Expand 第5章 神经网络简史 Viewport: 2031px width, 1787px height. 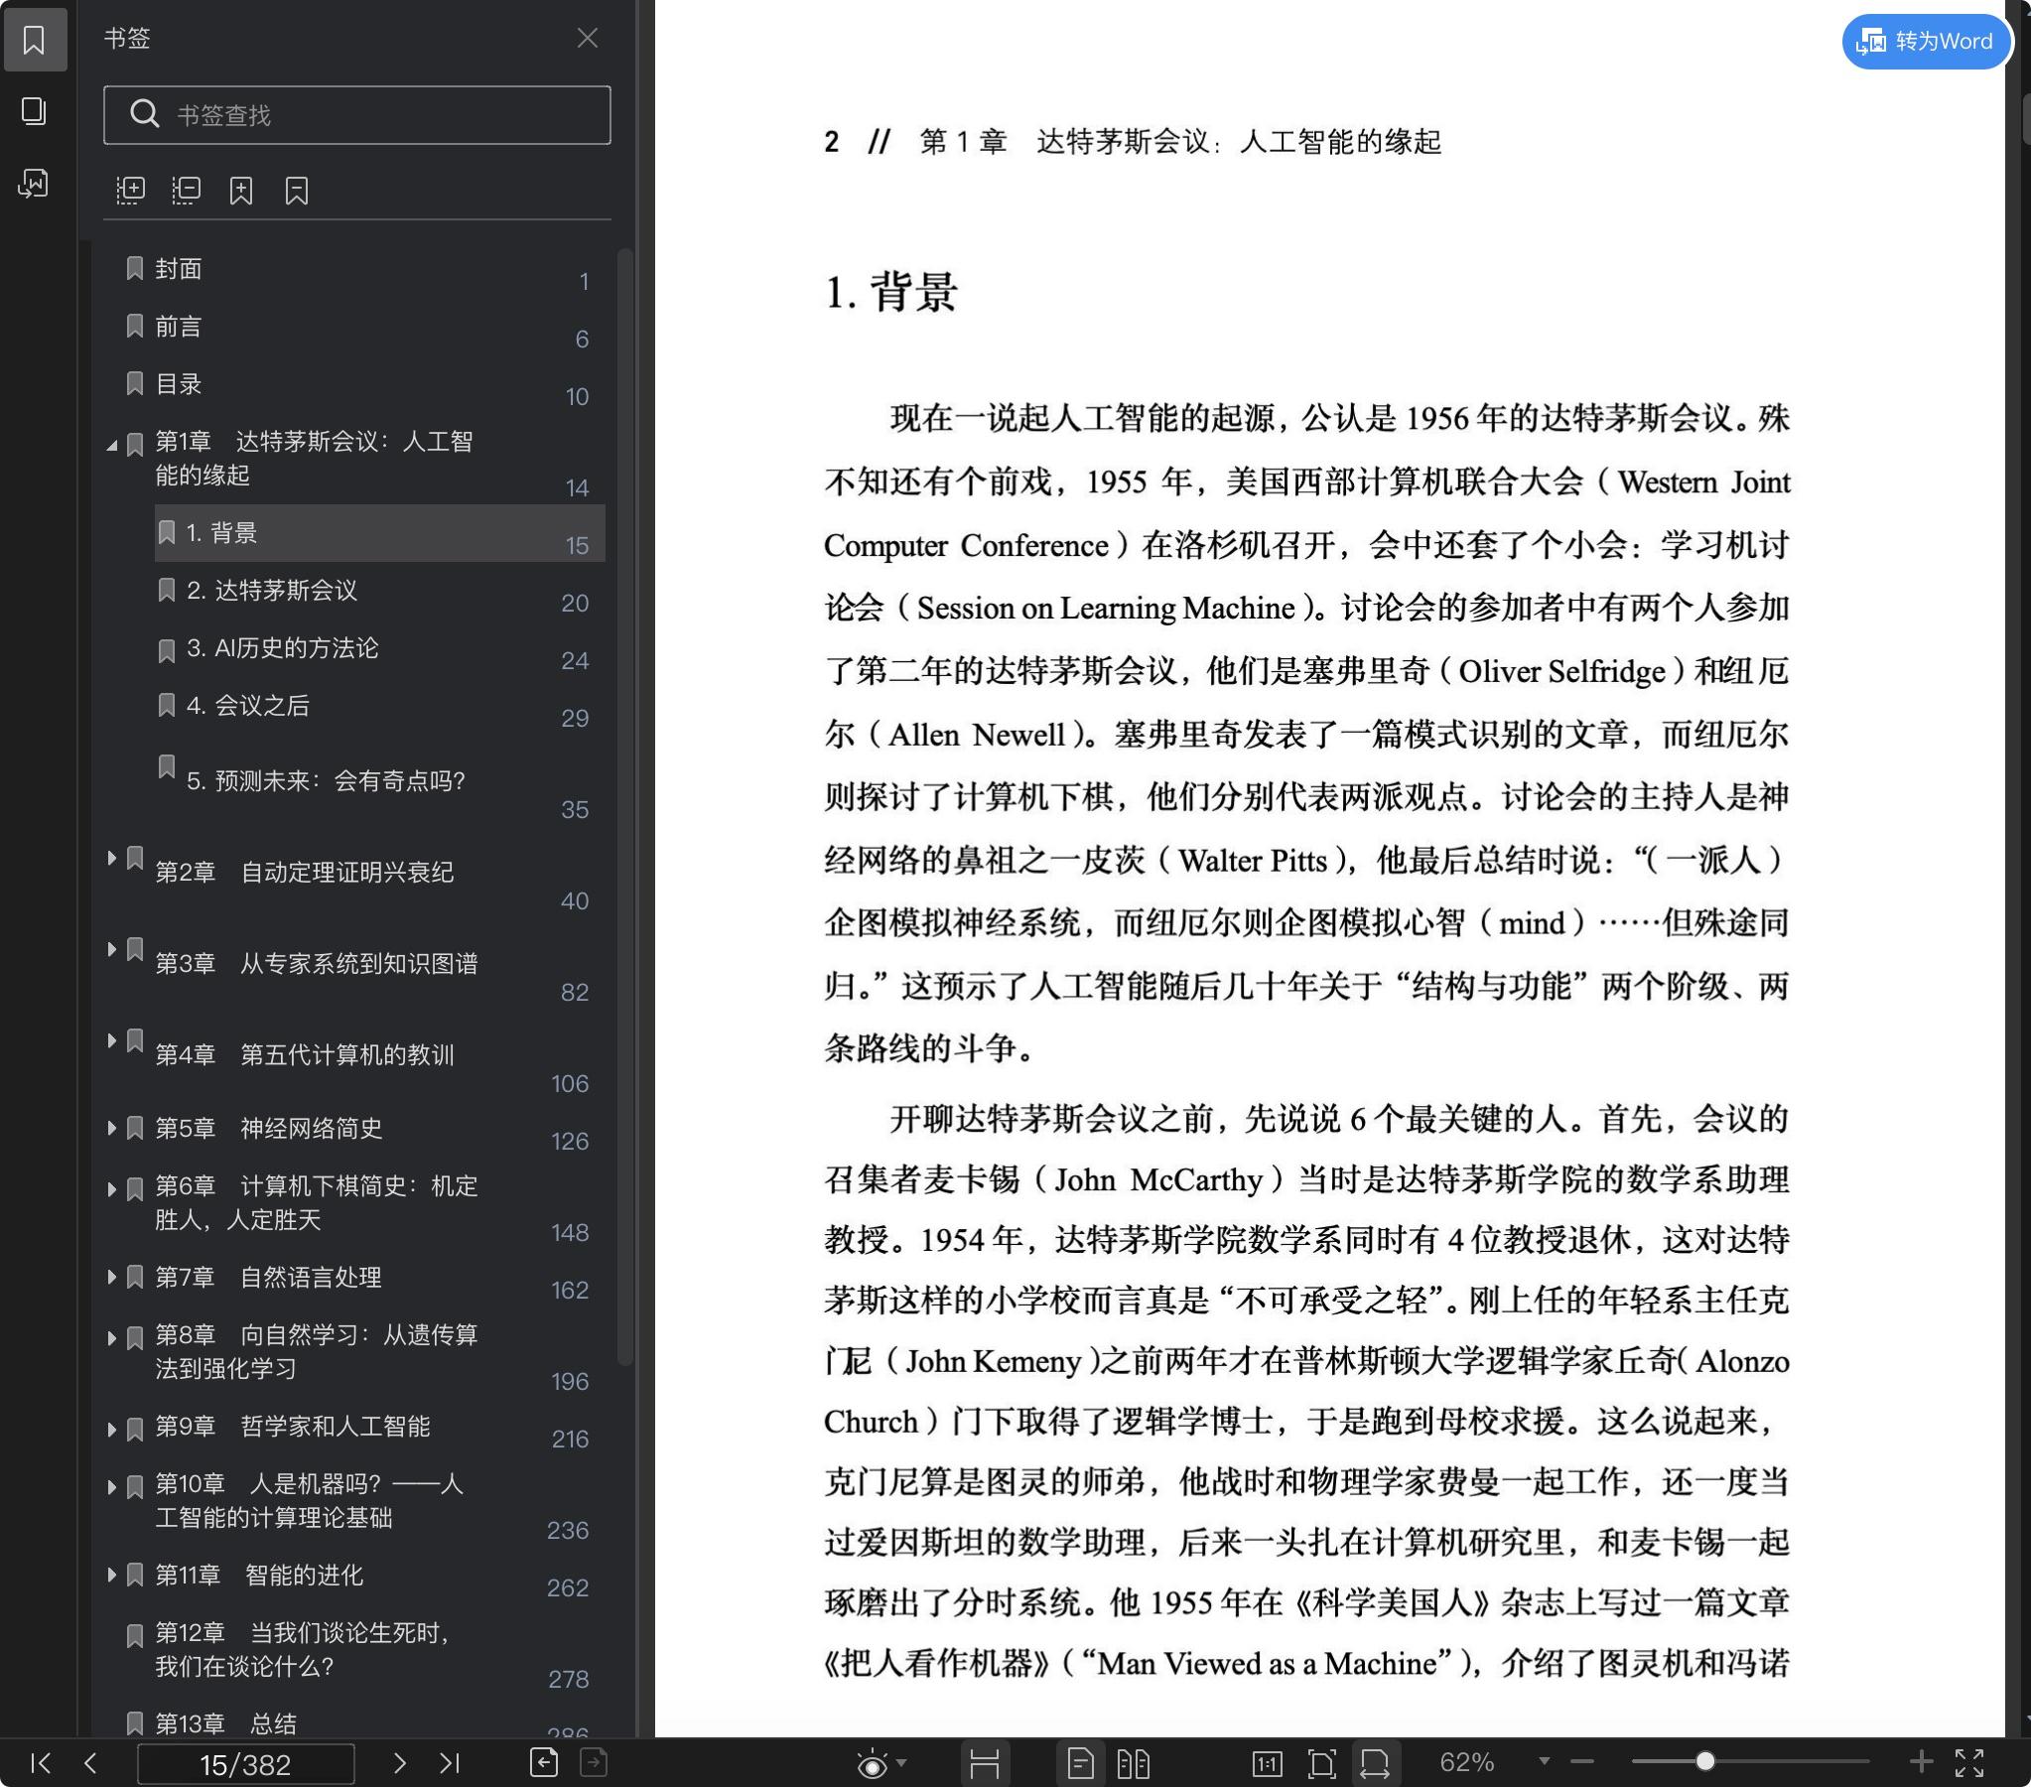pos(111,1128)
